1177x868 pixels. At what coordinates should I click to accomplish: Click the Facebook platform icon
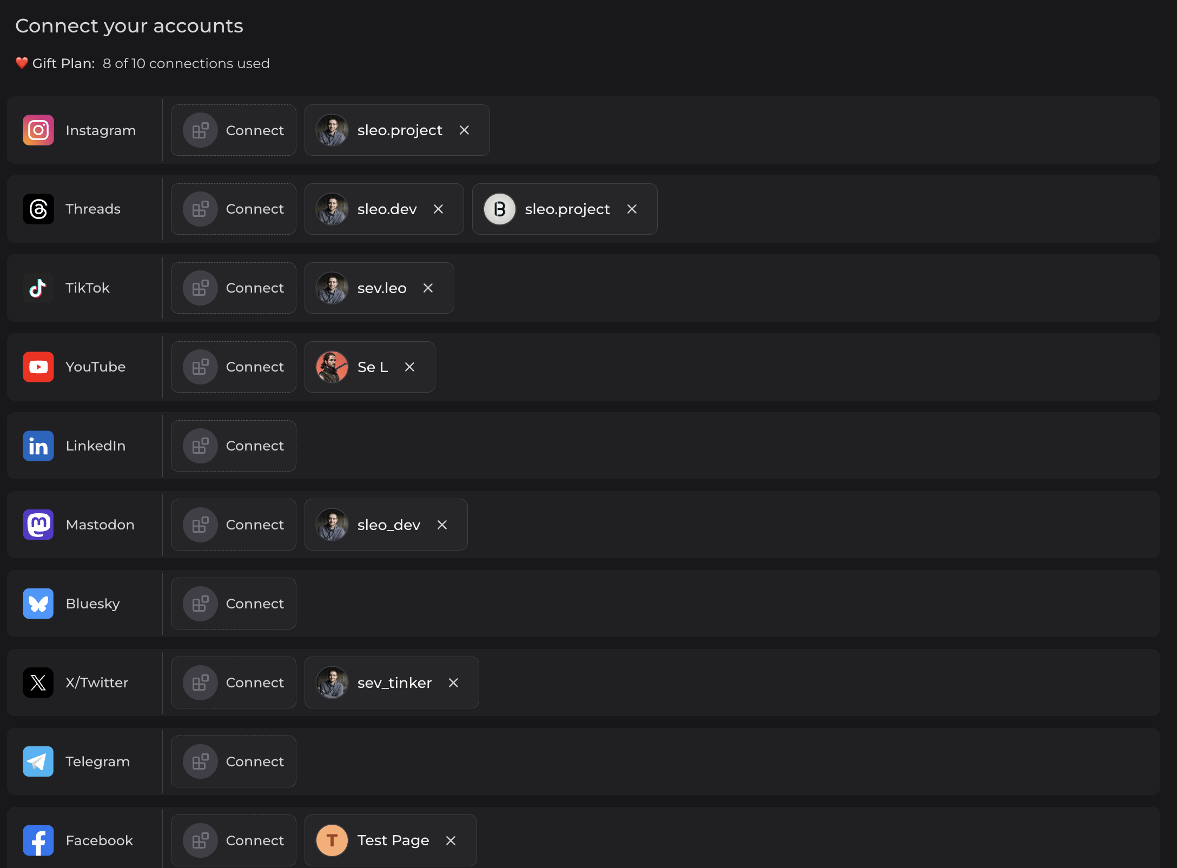38,840
